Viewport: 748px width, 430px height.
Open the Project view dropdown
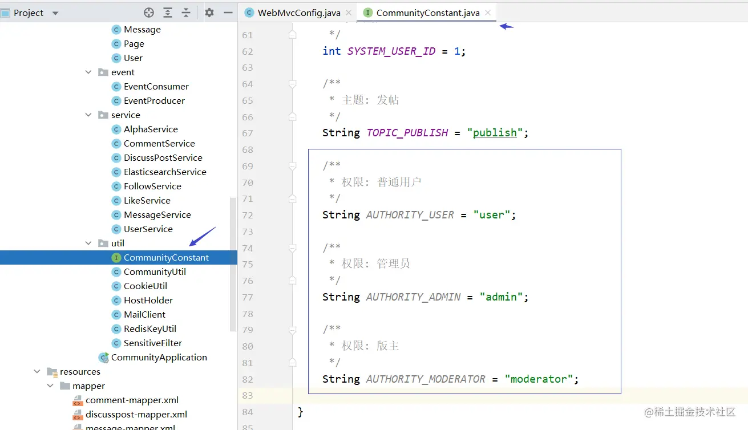[55, 13]
